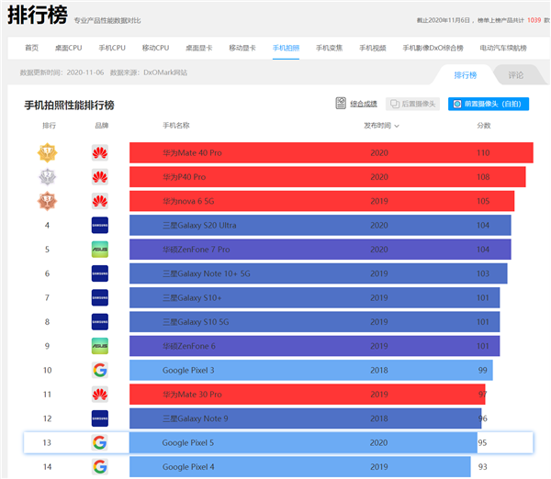Screen dimensions: 551x479
Task: Switch to the 评论 comments tab
Action: (x=515, y=75)
